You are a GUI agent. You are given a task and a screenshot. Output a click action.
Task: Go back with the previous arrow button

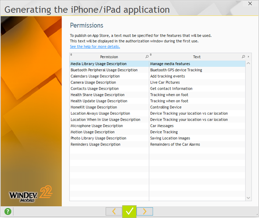click(114, 211)
